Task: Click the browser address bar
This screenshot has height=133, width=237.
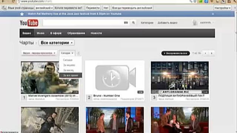Action: click(103, 1)
